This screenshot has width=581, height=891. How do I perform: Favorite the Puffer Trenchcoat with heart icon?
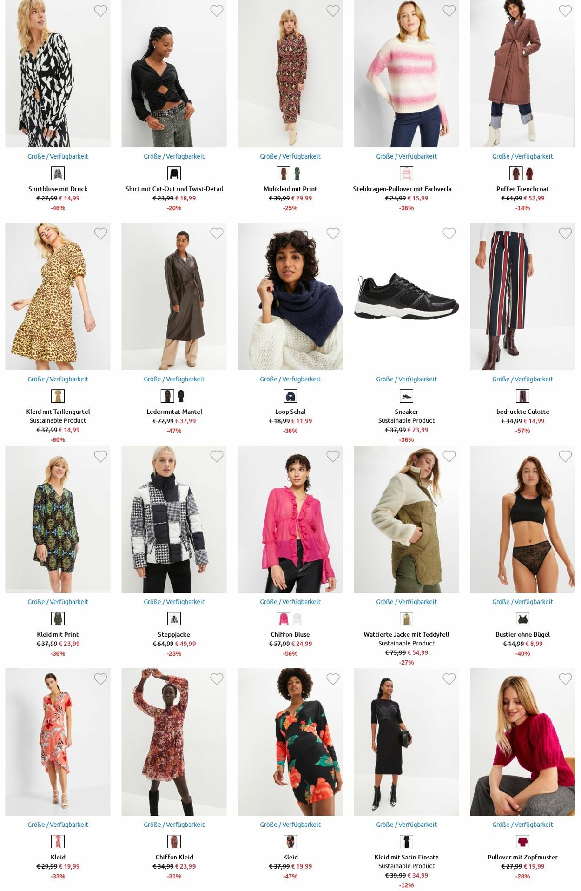[565, 11]
